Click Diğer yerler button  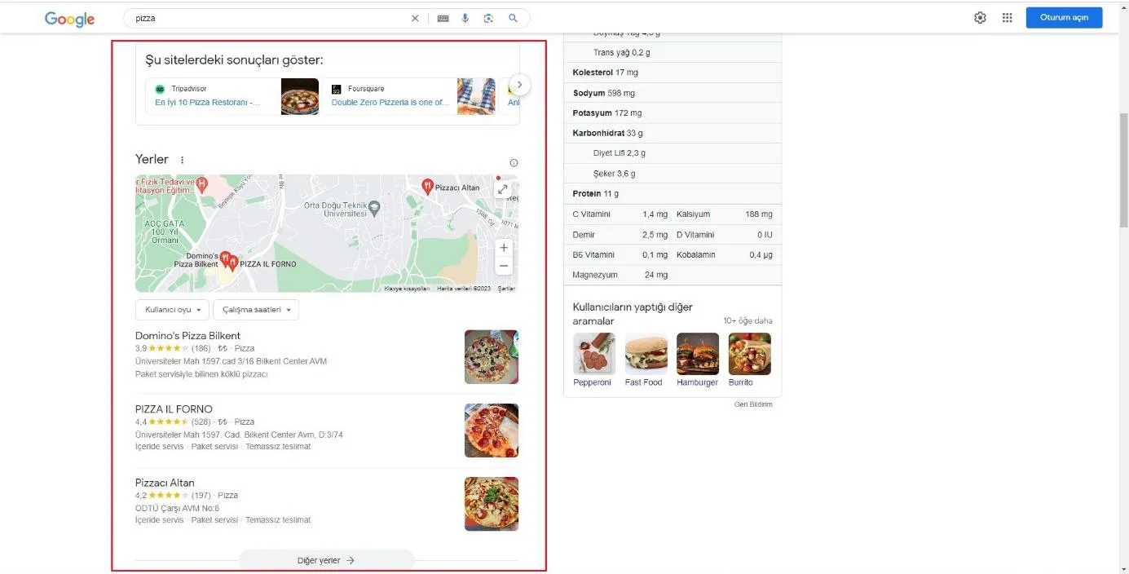tap(326, 560)
